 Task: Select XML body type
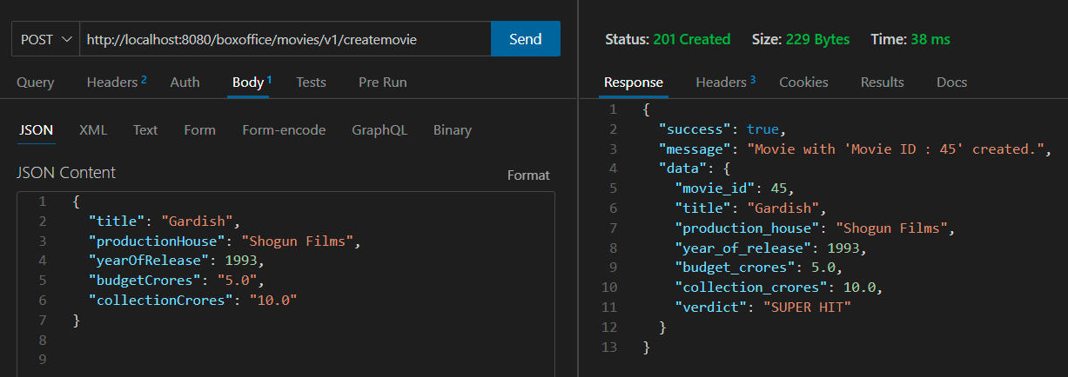coord(93,130)
